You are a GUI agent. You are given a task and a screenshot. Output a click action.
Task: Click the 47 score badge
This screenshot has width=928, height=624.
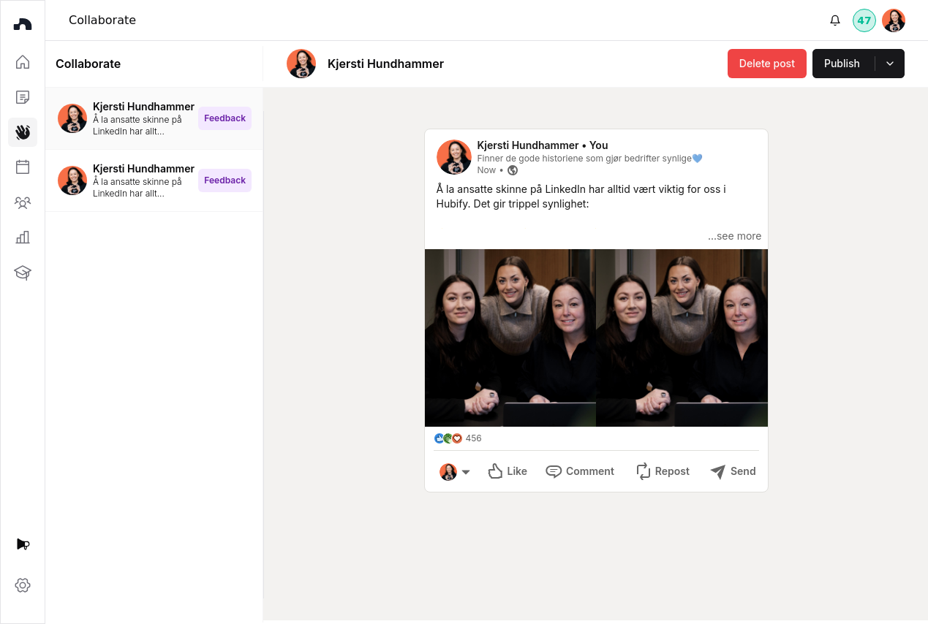click(x=864, y=20)
